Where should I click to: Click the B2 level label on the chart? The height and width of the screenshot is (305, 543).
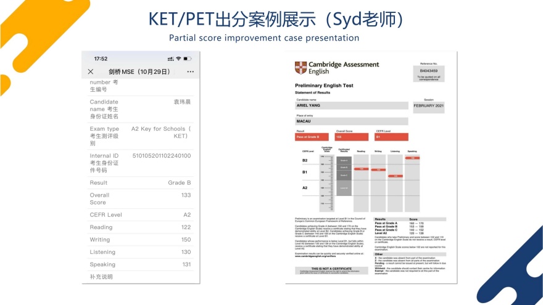point(305,160)
